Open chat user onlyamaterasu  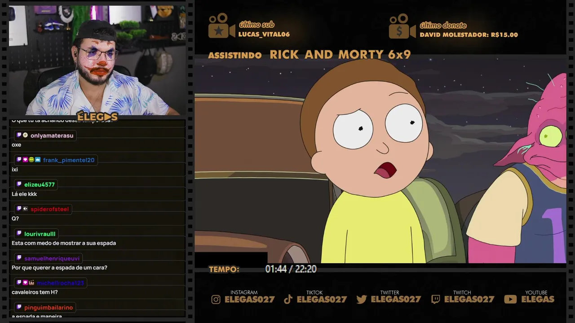52,135
